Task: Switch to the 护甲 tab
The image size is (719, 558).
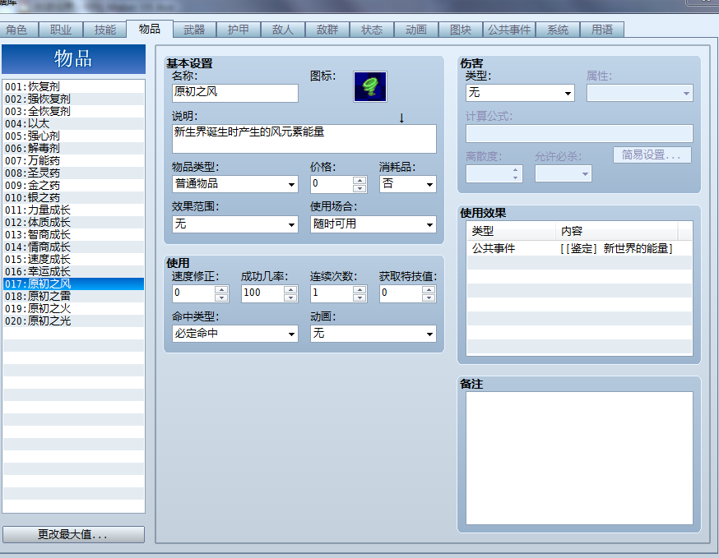Action: click(x=239, y=30)
